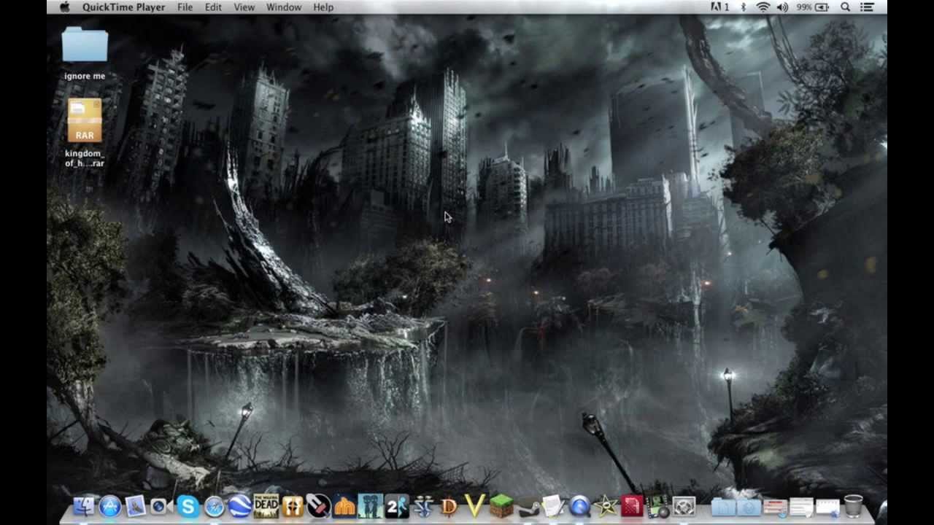
Task: Open Safari compass icon in Dock
Action: click(214, 506)
